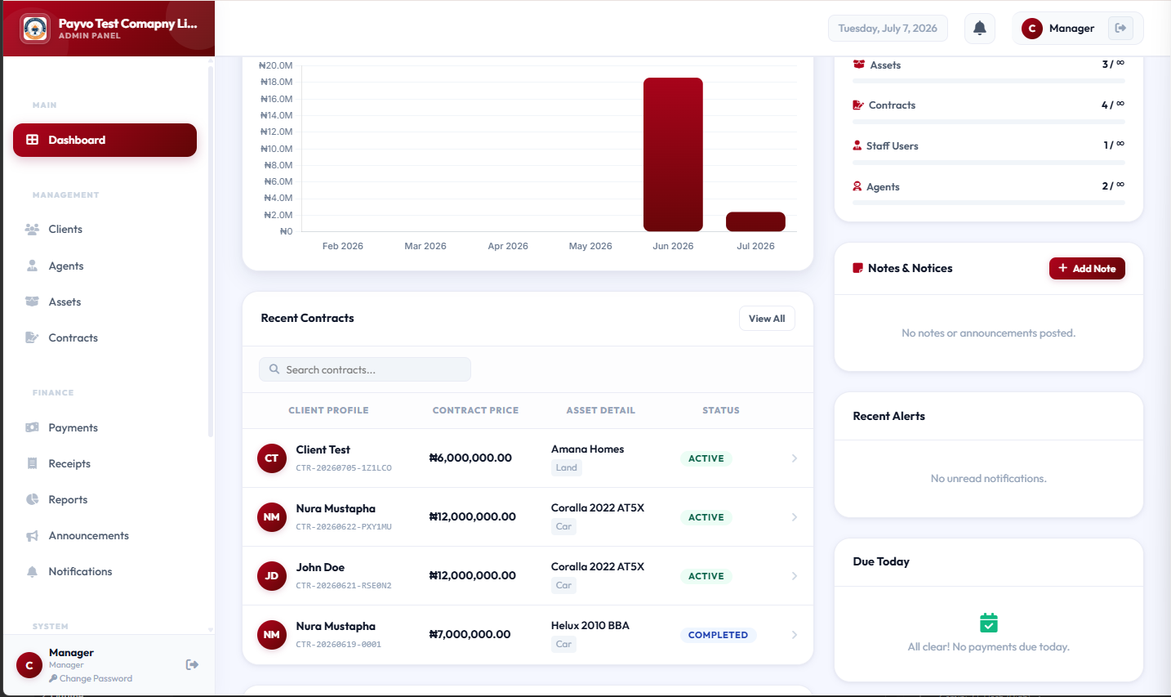
Task: Click the logout icon beside Manager in header
Action: [1120, 28]
